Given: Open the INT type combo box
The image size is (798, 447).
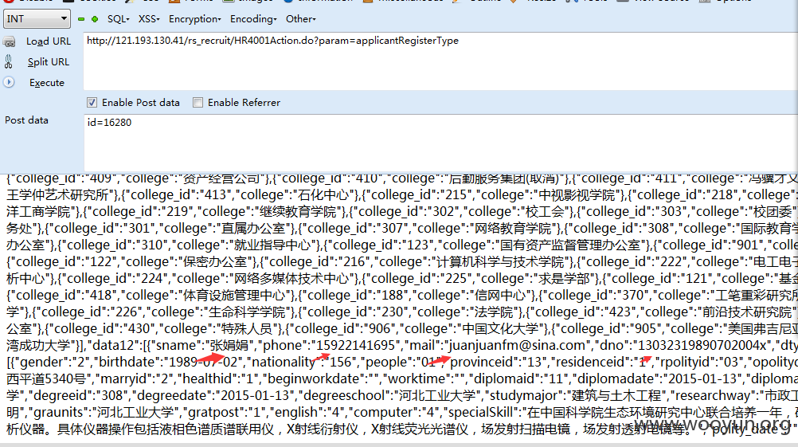Looking at the screenshot, I should (37, 19).
